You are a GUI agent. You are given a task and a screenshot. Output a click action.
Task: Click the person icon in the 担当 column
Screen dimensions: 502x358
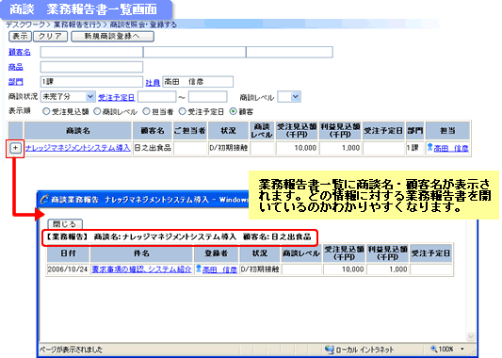(430, 147)
